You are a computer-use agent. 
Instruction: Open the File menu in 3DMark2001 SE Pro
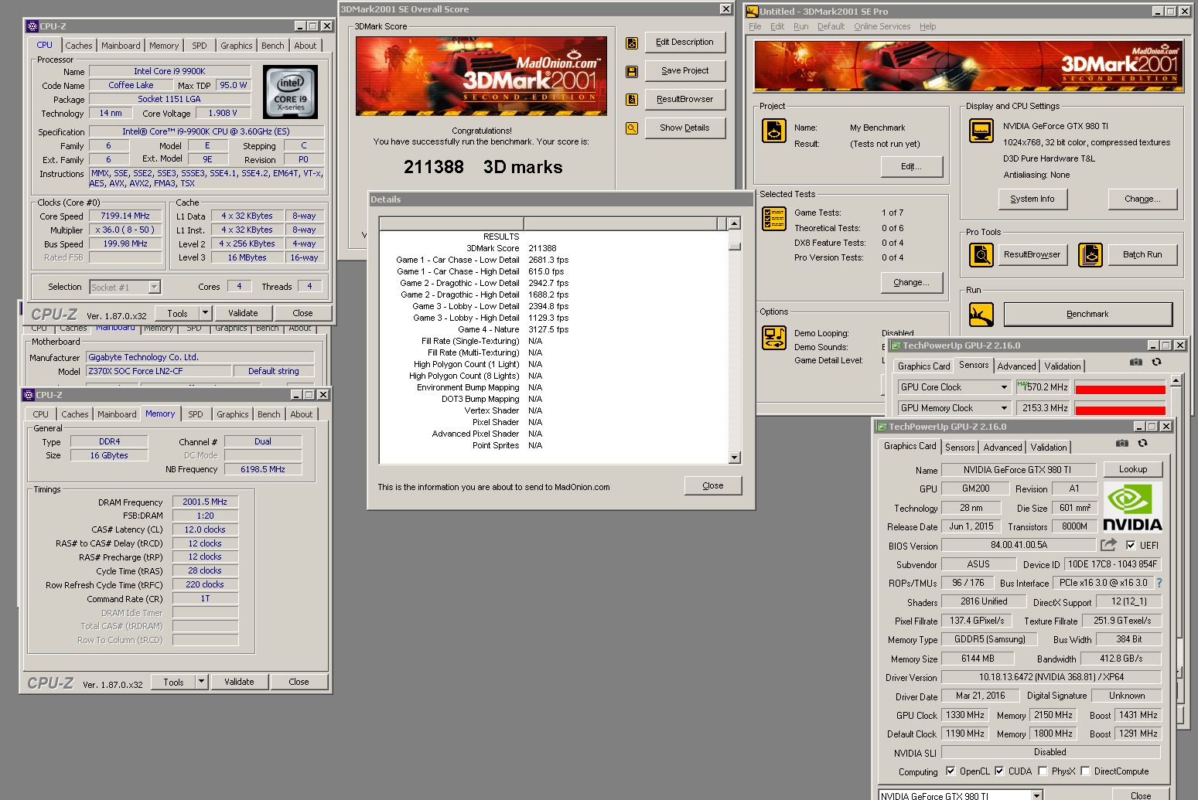755,26
